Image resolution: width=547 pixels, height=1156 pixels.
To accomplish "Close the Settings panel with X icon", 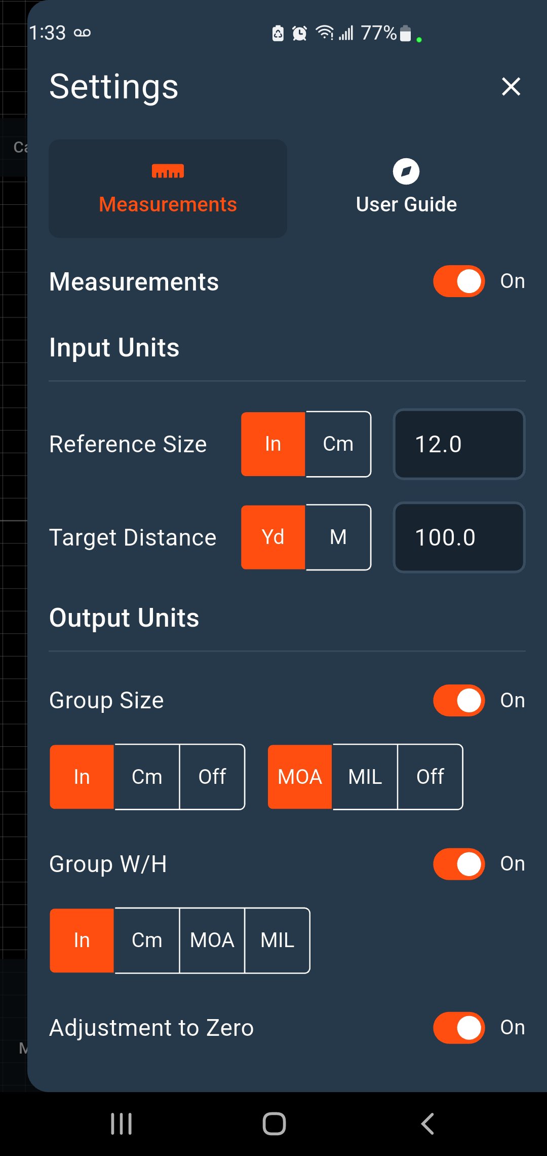I will pyautogui.click(x=511, y=87).
